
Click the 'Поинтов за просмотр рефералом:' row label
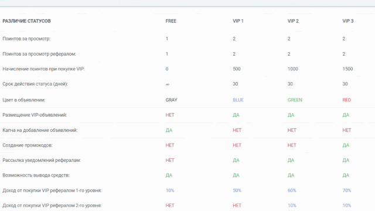click(39, 54)
